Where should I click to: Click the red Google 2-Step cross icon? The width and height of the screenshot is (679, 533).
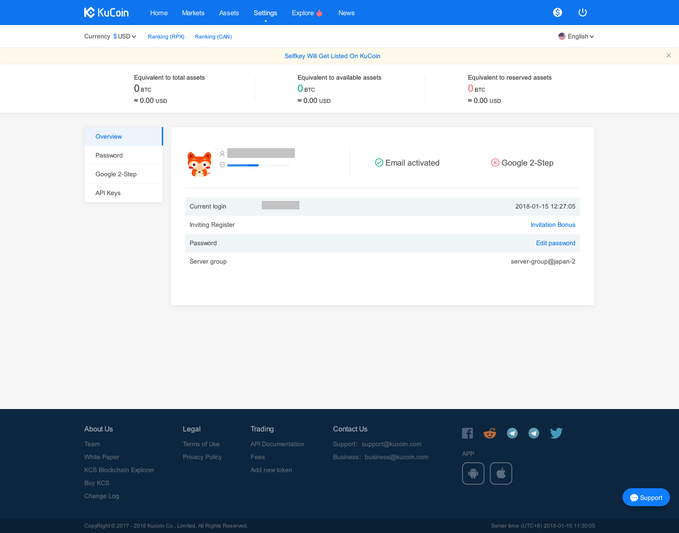coord(495,162)
